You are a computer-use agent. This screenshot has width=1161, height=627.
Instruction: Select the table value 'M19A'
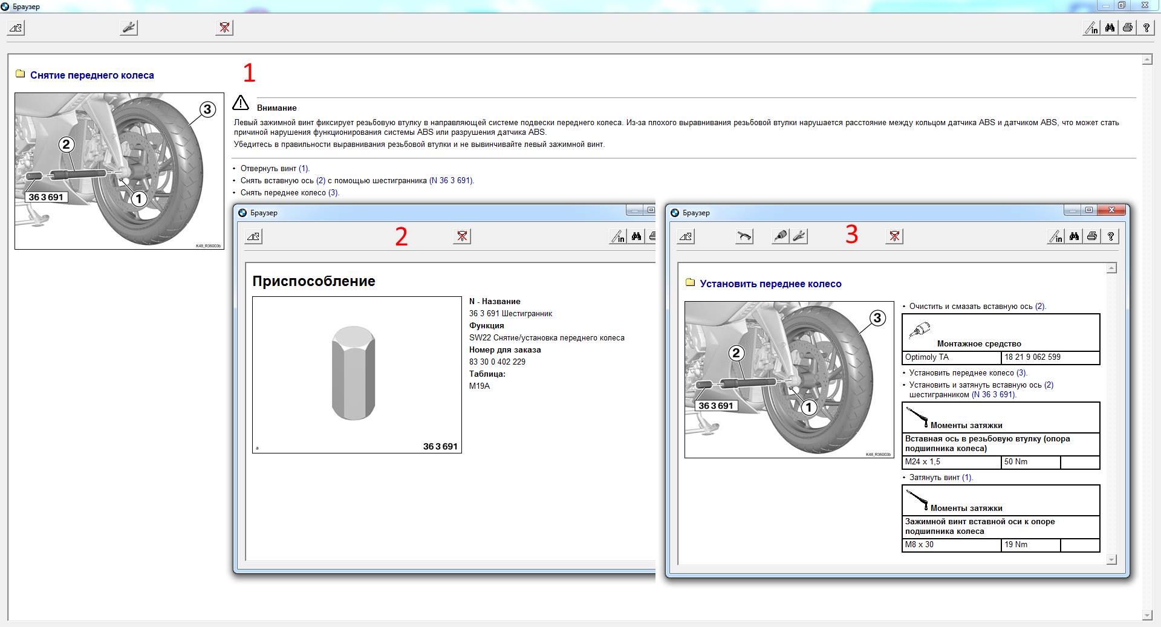pos(480,386)
